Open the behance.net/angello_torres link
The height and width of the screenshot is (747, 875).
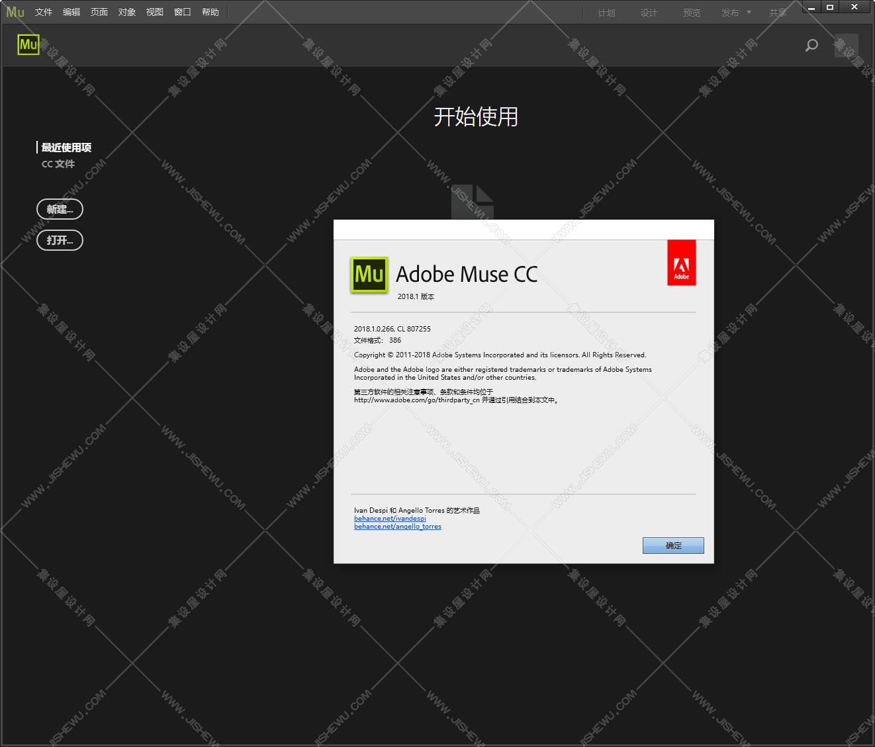(x=397, y=527)
